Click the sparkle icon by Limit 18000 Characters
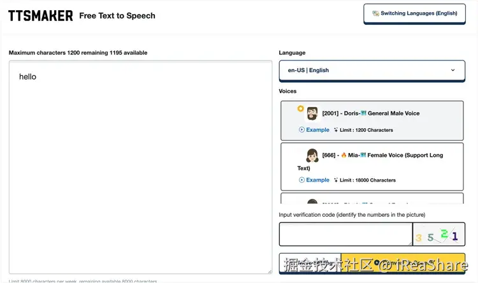 [336, 180]
